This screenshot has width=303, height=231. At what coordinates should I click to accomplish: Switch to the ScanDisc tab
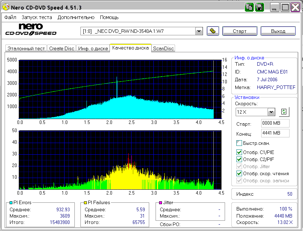[163, 48]
